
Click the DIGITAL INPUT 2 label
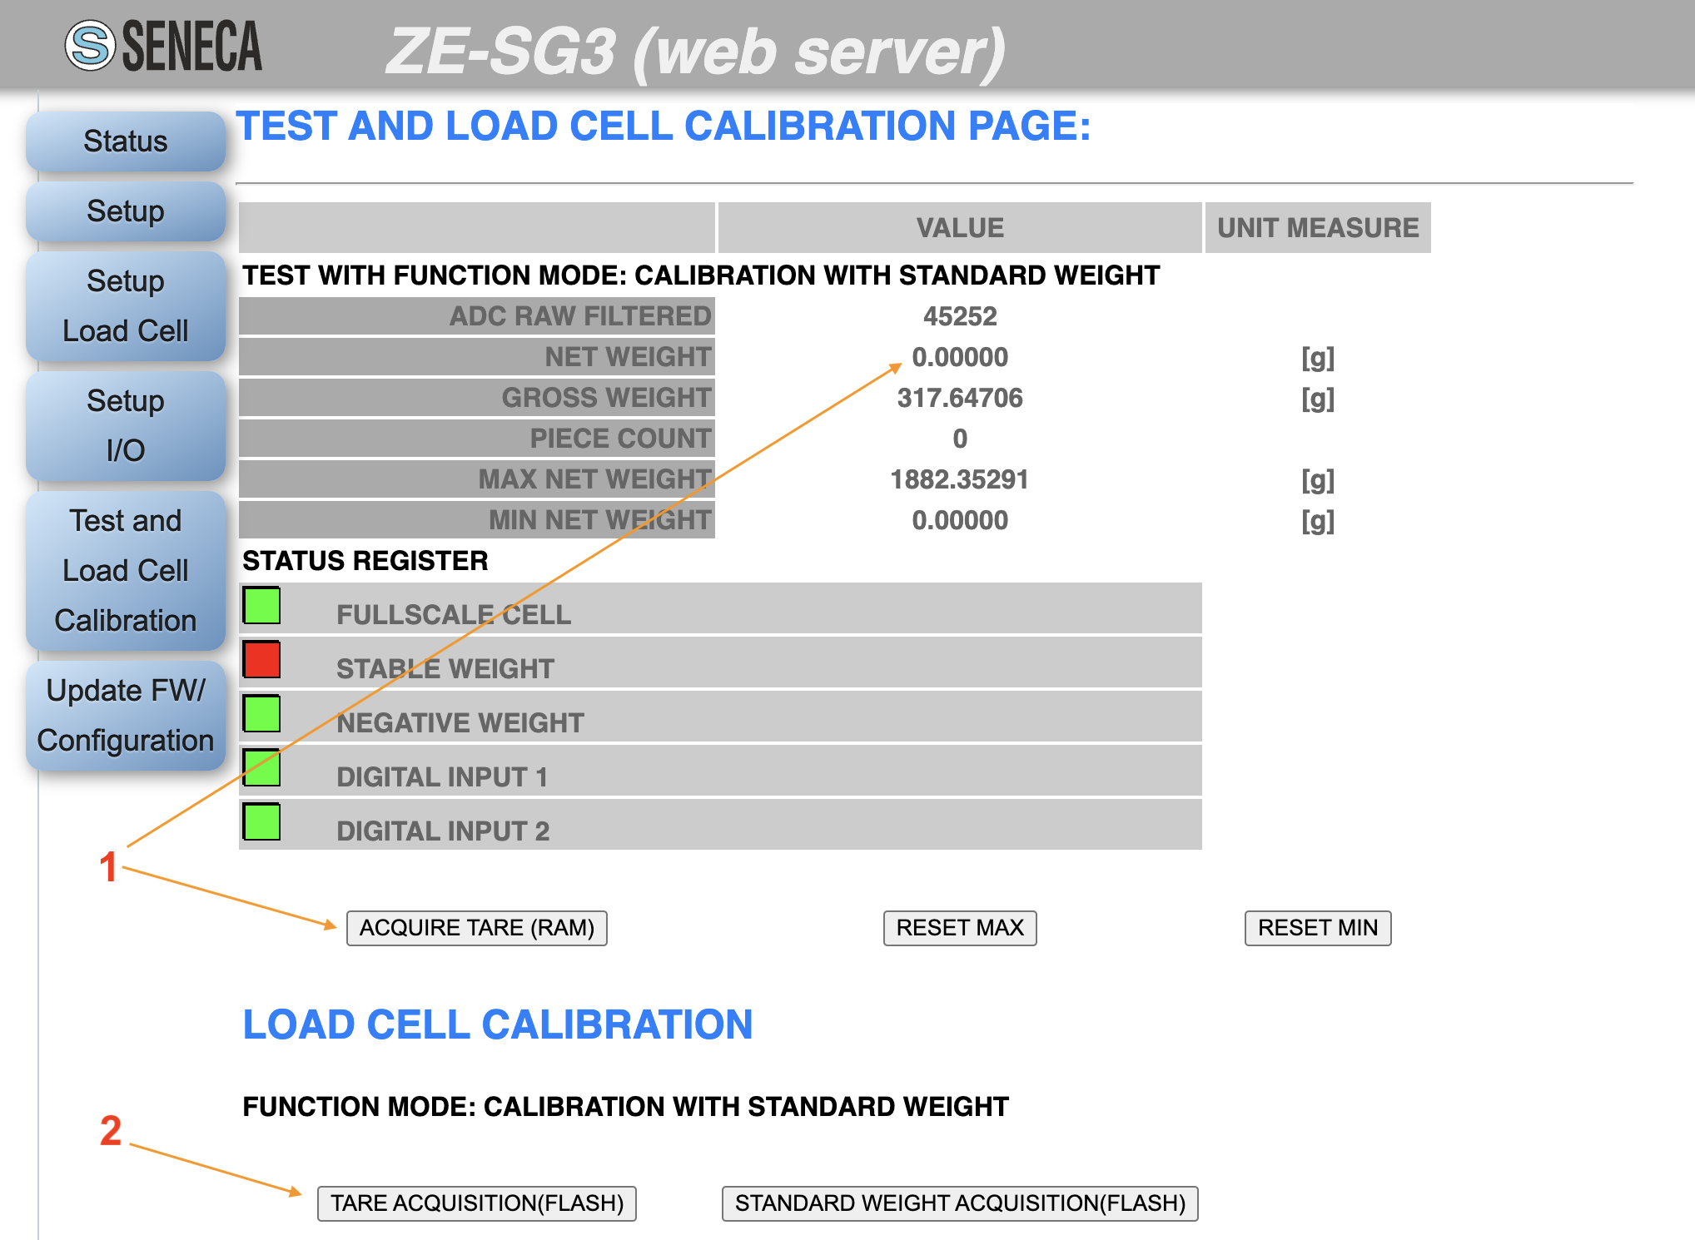[443, 831]
